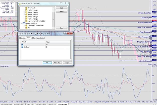The height and width of the screenshot is (105, 157).
Task: Click the BUY Premium Zone label
Action: point(145,46)
